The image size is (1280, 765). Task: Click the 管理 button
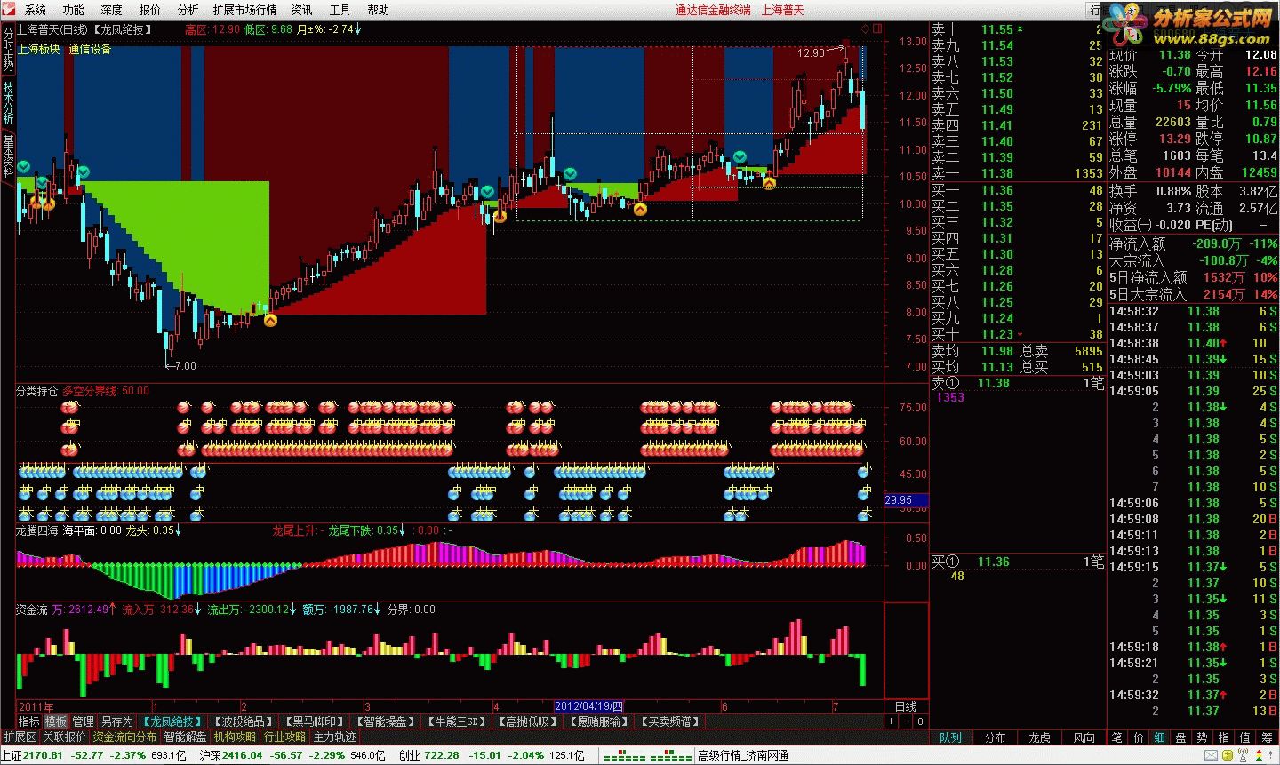(x=84, y=721)
